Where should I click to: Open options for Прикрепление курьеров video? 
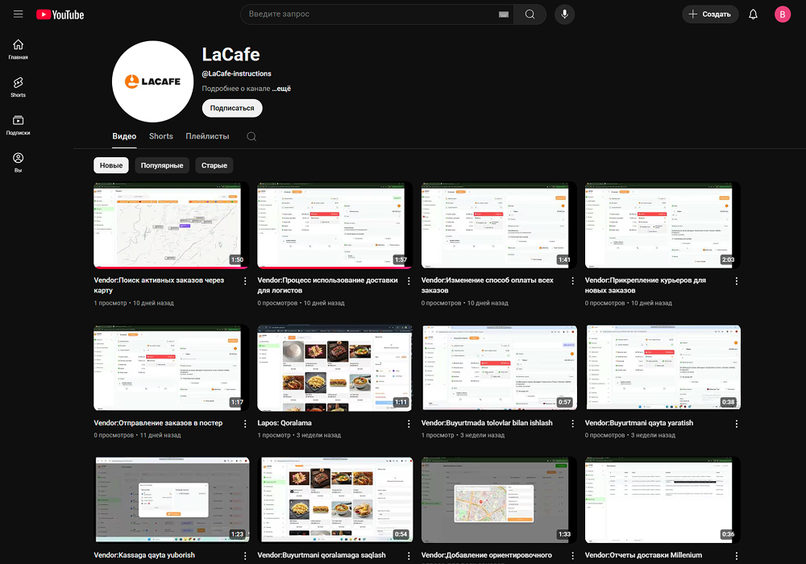(x=737, y=281)
